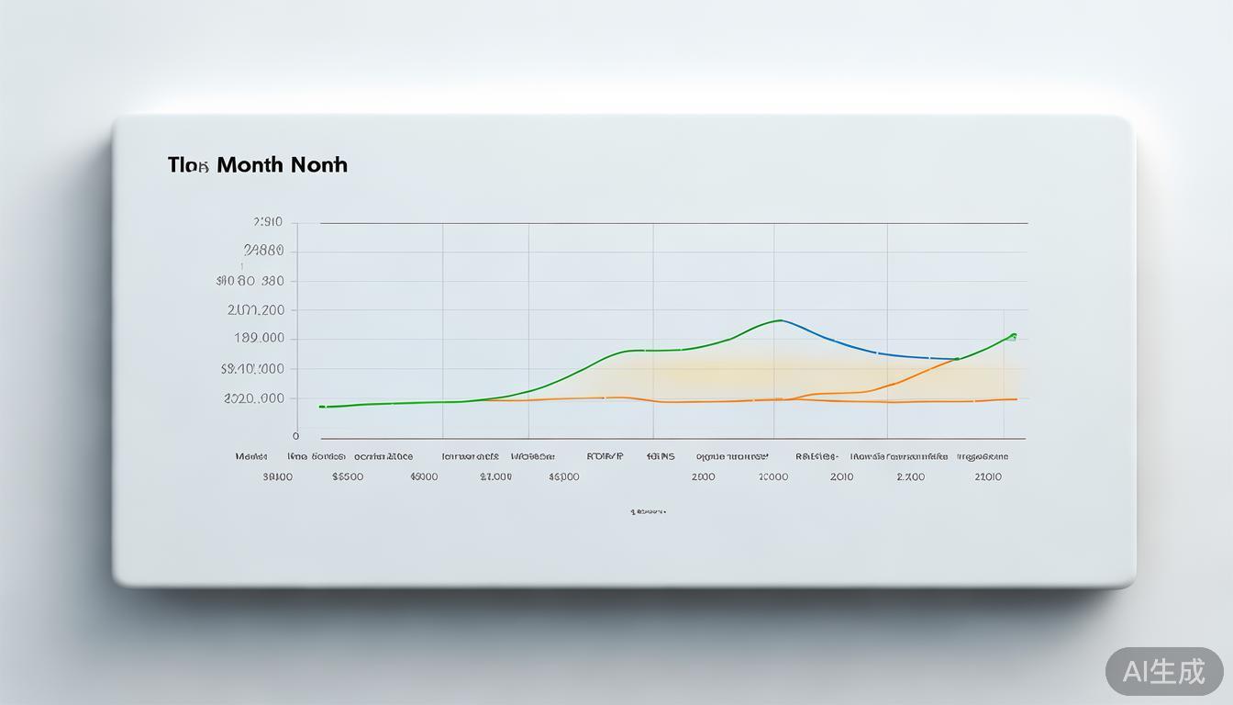Click the green line's end marker at right
1233x705 pixels.
tap(1013, 336)
